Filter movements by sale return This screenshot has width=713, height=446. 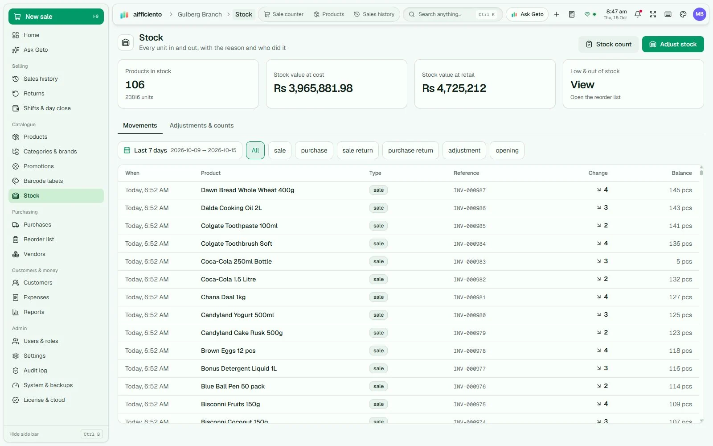coord(358,150)
